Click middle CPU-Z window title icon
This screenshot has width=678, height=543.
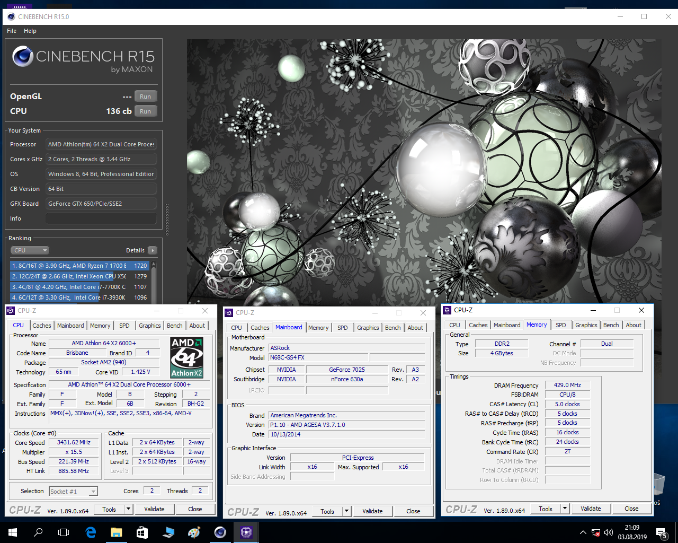click(229, 313)
